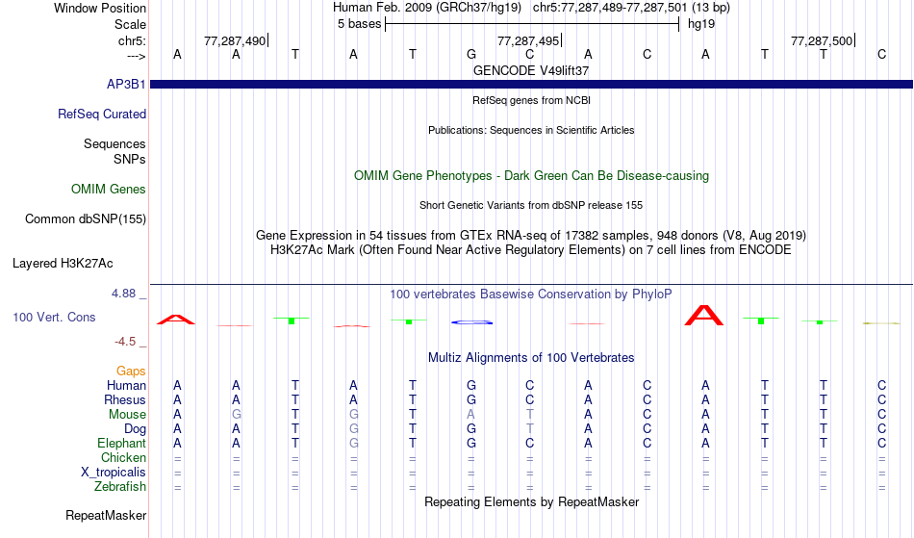This screenshot has width=914, height=538.
Task: Click the RepeatMasker track label
Action: [106, 515]
